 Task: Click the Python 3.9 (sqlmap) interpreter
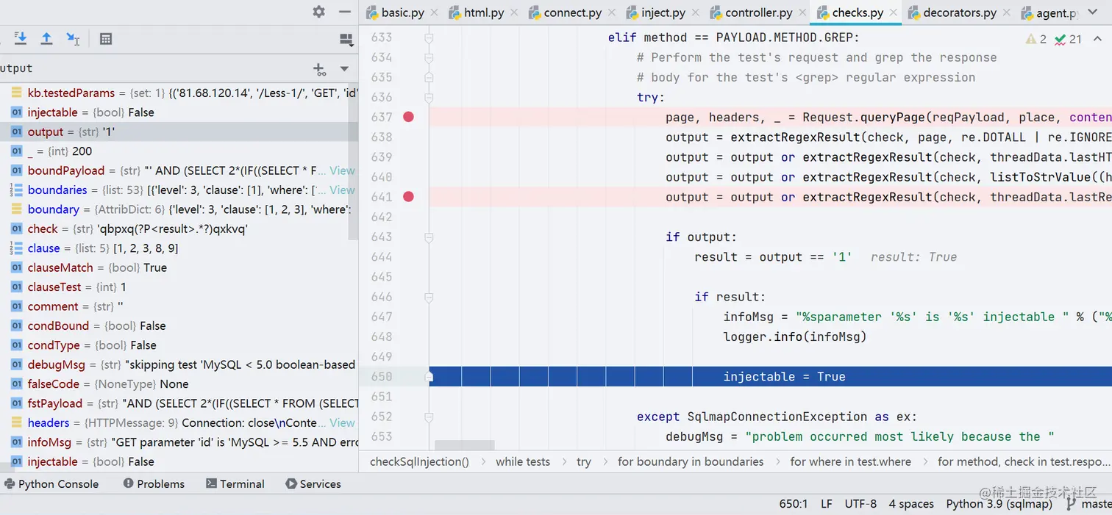click(x=999, y=503)
